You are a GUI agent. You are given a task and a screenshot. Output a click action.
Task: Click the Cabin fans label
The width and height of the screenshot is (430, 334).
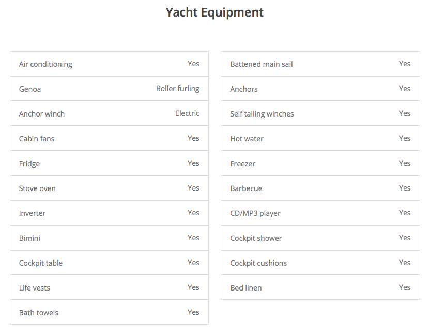[x=37, y=139]
